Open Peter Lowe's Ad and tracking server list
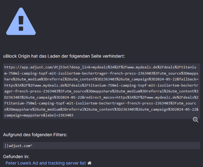The image size is (203, 167). [x=46, y=163]
